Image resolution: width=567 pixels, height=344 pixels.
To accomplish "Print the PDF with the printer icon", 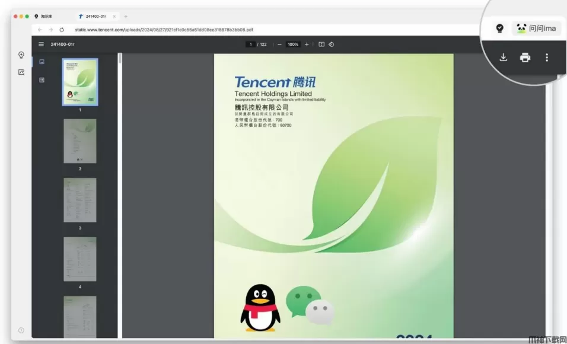I will (525, 57).
